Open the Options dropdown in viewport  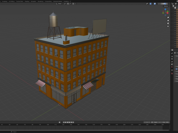167,6
